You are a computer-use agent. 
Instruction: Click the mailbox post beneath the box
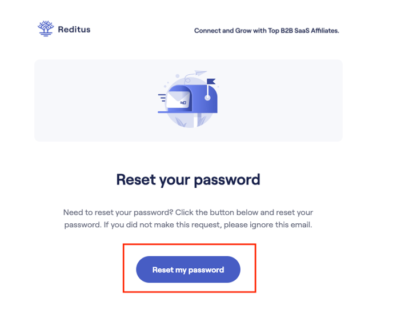point(196,120)
